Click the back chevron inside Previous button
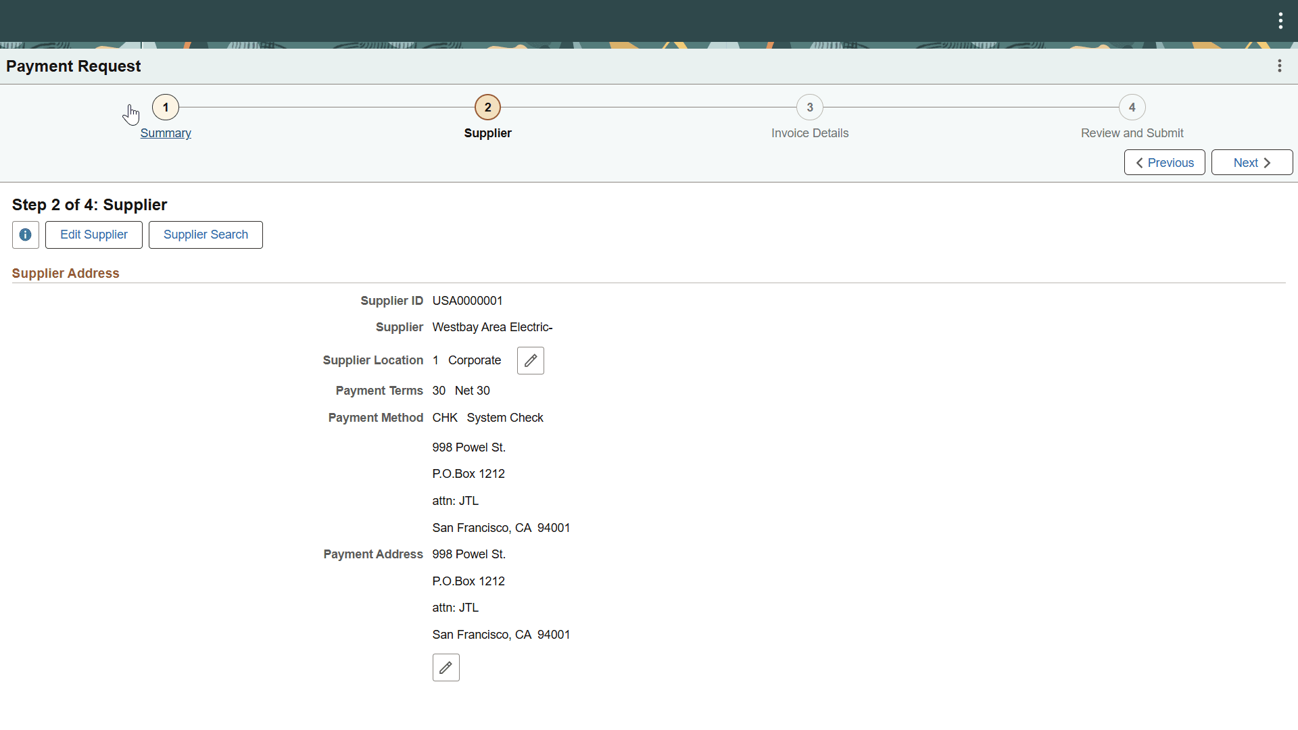The width and height of the screenshot is (1298, 730). pyautogui.click(x=1140, y=162)
